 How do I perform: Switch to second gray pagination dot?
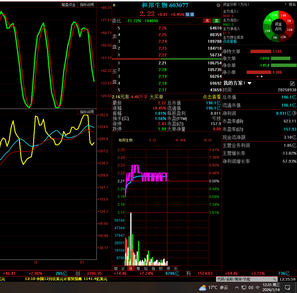click(261, 77)
